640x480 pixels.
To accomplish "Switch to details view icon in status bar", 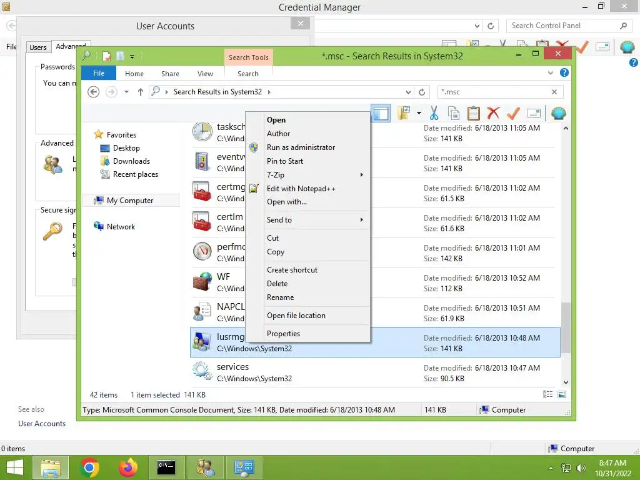I will point(547,394).
